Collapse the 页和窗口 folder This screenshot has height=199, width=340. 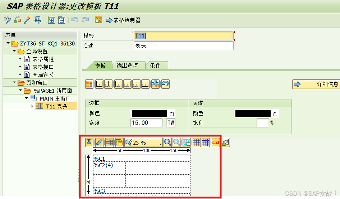pos(14,82)
